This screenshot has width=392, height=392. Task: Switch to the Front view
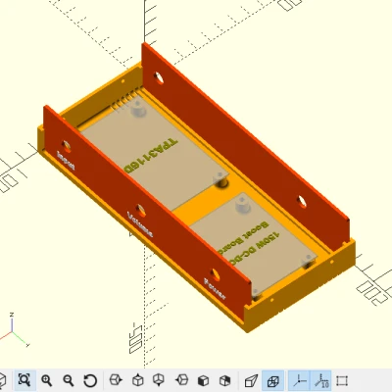tap(203, 380)
